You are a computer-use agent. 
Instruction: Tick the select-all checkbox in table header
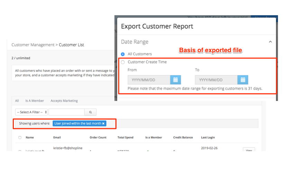pos(20,137)
